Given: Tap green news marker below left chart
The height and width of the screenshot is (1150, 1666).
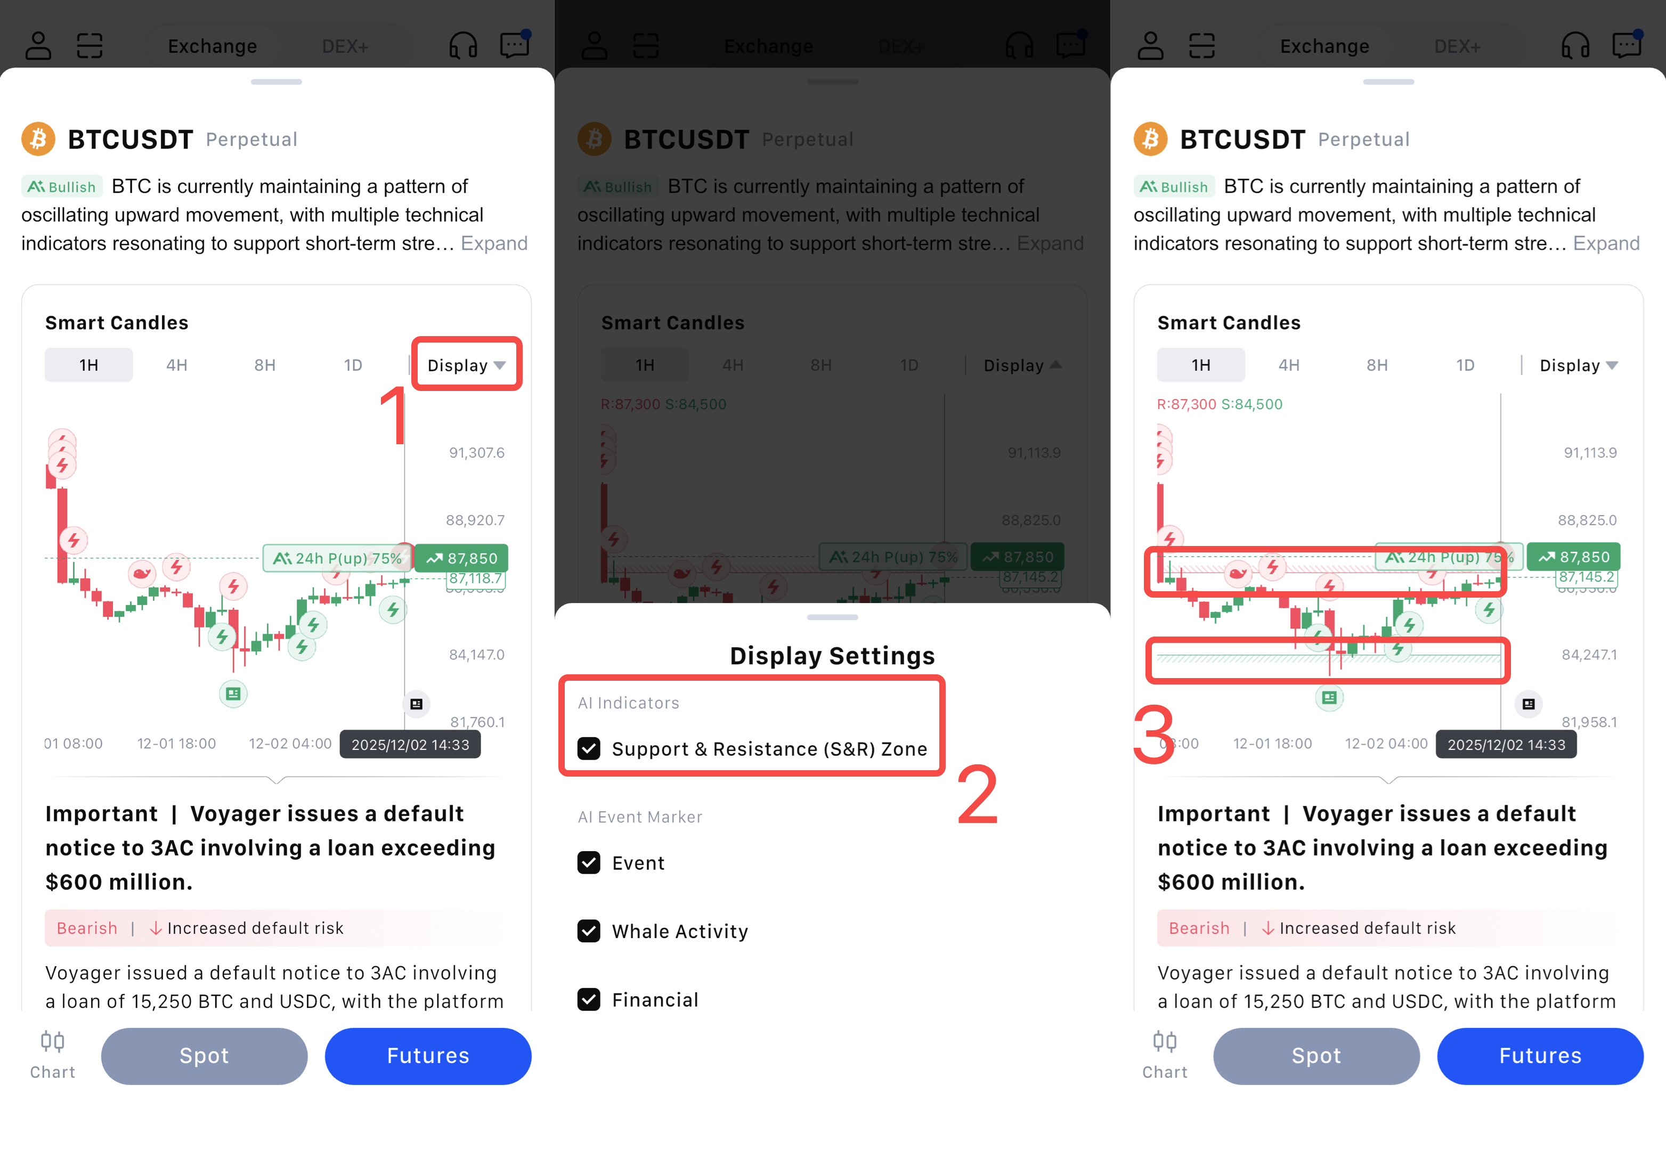Looking at the screenshot, I should click(233, 694).
